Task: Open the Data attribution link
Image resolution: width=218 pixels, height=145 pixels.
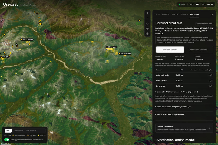Action: (x=6, y=144)
